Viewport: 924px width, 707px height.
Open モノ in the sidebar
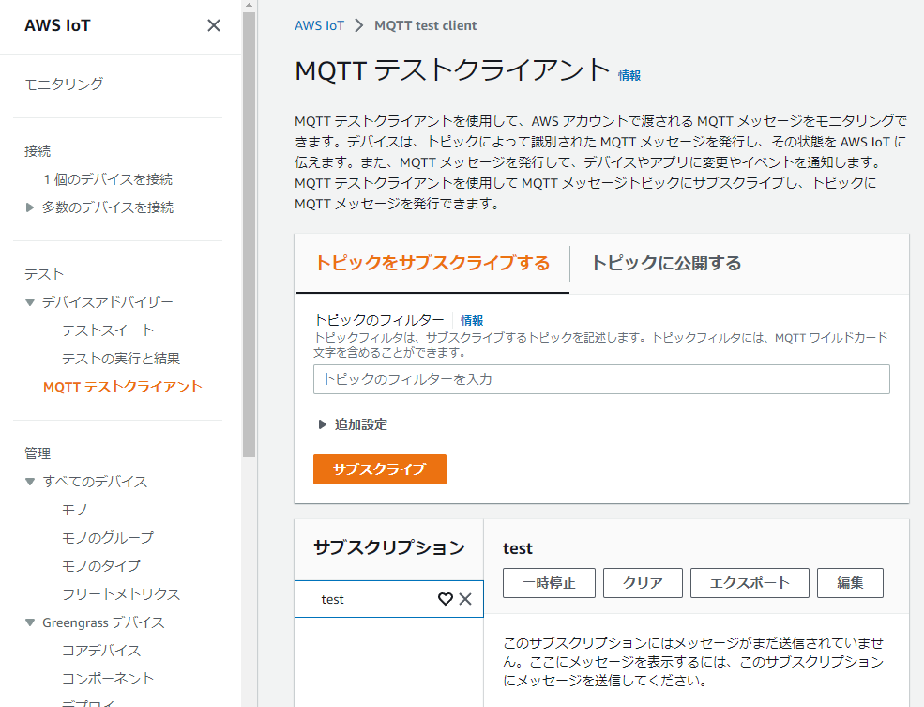point(75,510)
